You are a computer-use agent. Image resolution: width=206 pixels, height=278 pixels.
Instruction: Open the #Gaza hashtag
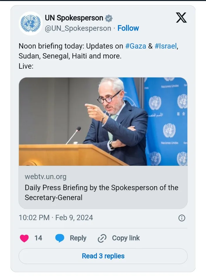136,46
